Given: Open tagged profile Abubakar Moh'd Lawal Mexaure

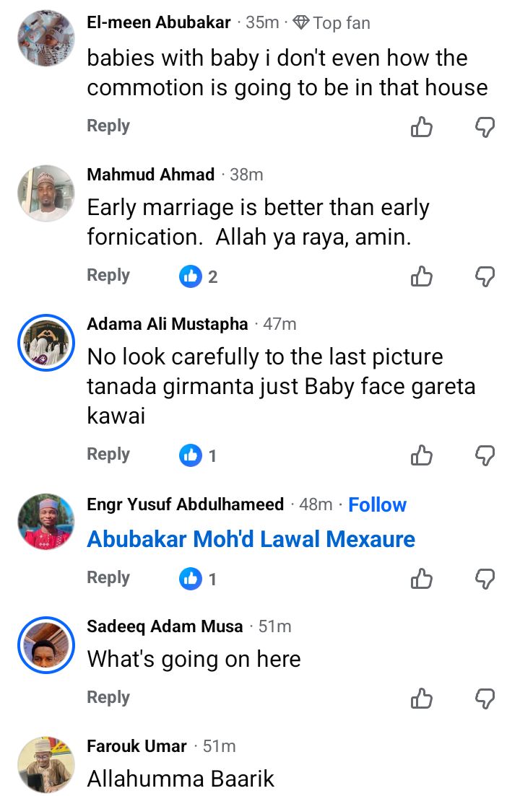Looking at the screenshot, I should (251, 539).
